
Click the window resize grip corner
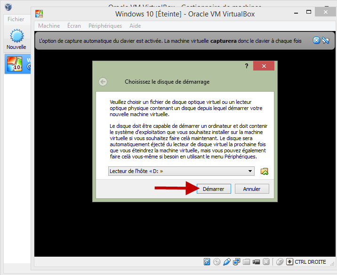coord(333,265)
